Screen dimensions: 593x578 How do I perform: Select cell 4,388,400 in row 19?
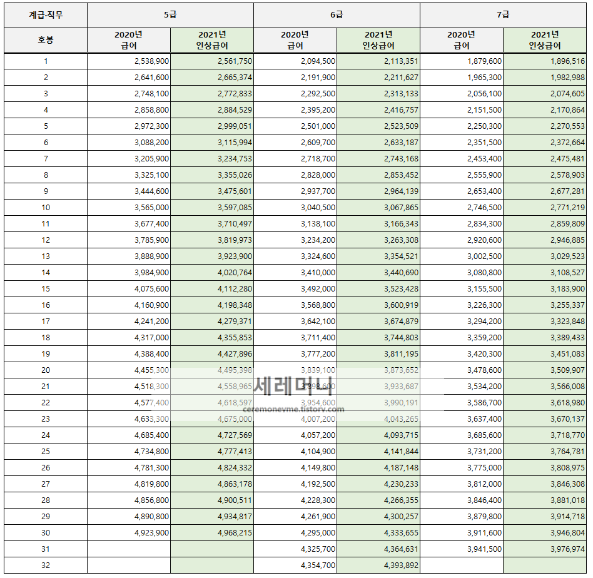pos(129,354)
